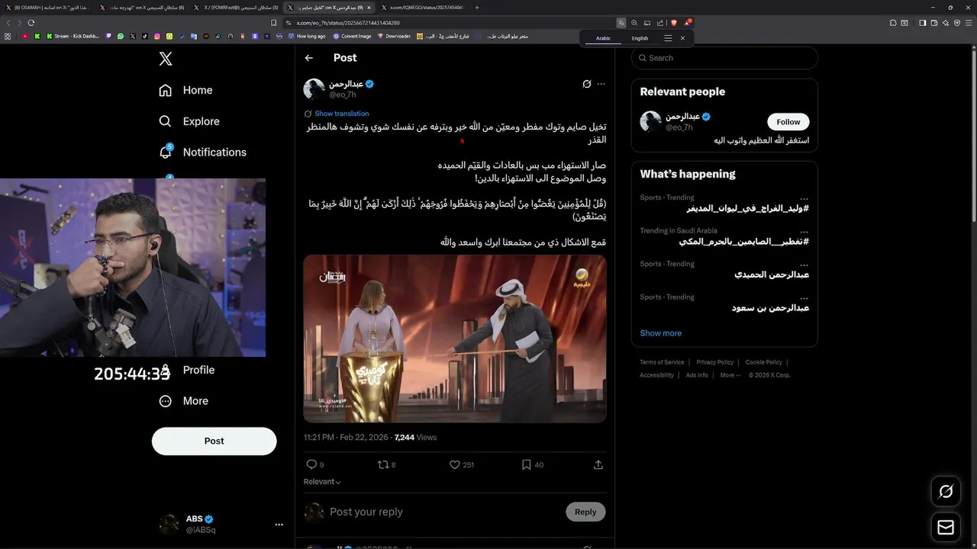Image resolution: width=977 pixels, height=549 pixels.
Task: Select Arabic in the translate popup
Action: click(x=603, y=38)
